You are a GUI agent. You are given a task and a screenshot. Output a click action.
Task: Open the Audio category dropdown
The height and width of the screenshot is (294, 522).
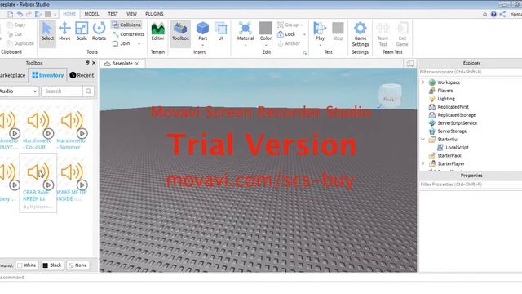19,91
